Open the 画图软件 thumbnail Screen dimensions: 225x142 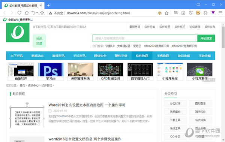21,72
